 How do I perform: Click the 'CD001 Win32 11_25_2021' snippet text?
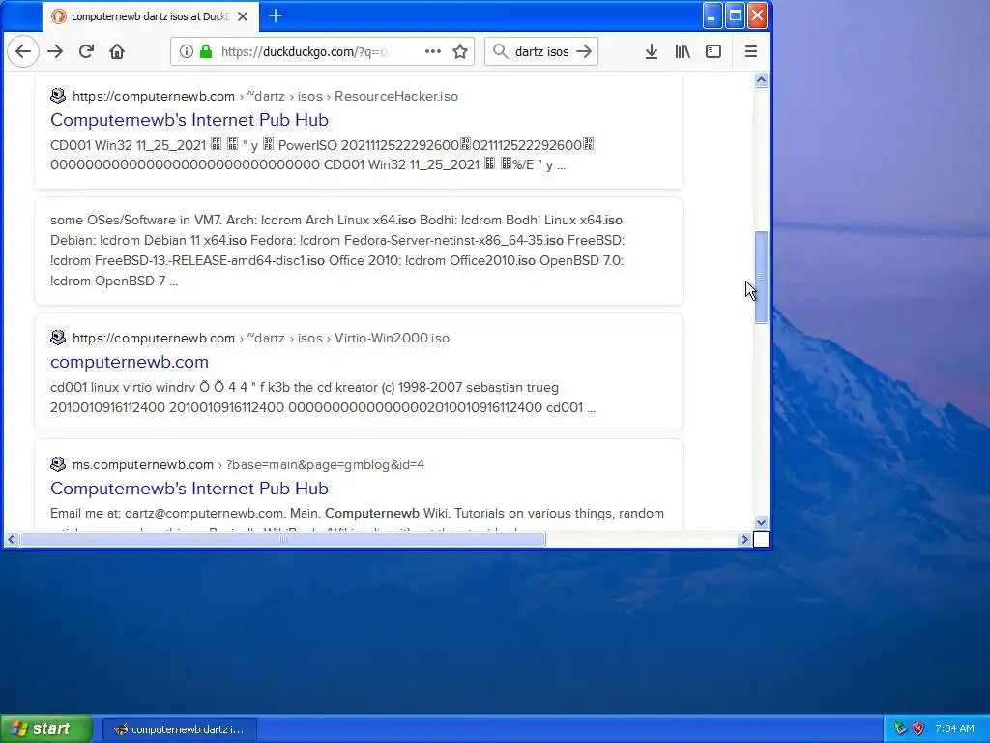pyautogui.click(x=322, y=155)
